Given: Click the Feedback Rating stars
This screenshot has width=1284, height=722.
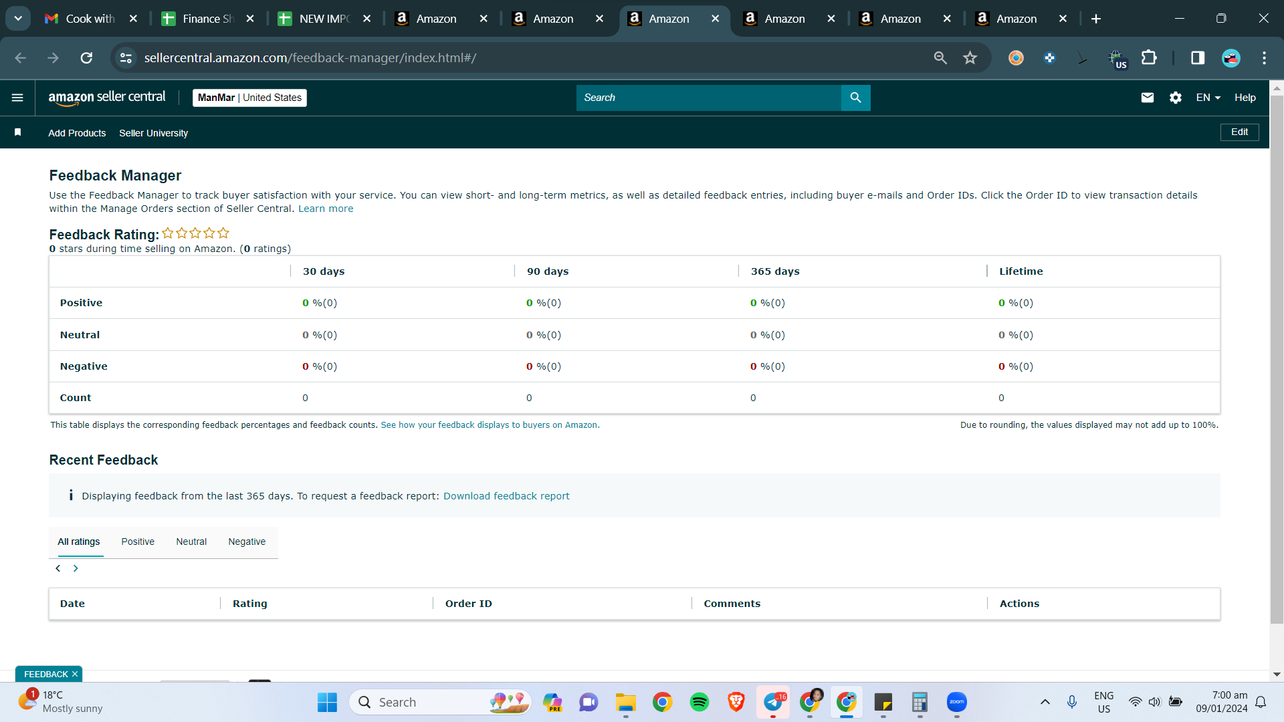Looking at the screenshot, I should [x=195, y=233].
